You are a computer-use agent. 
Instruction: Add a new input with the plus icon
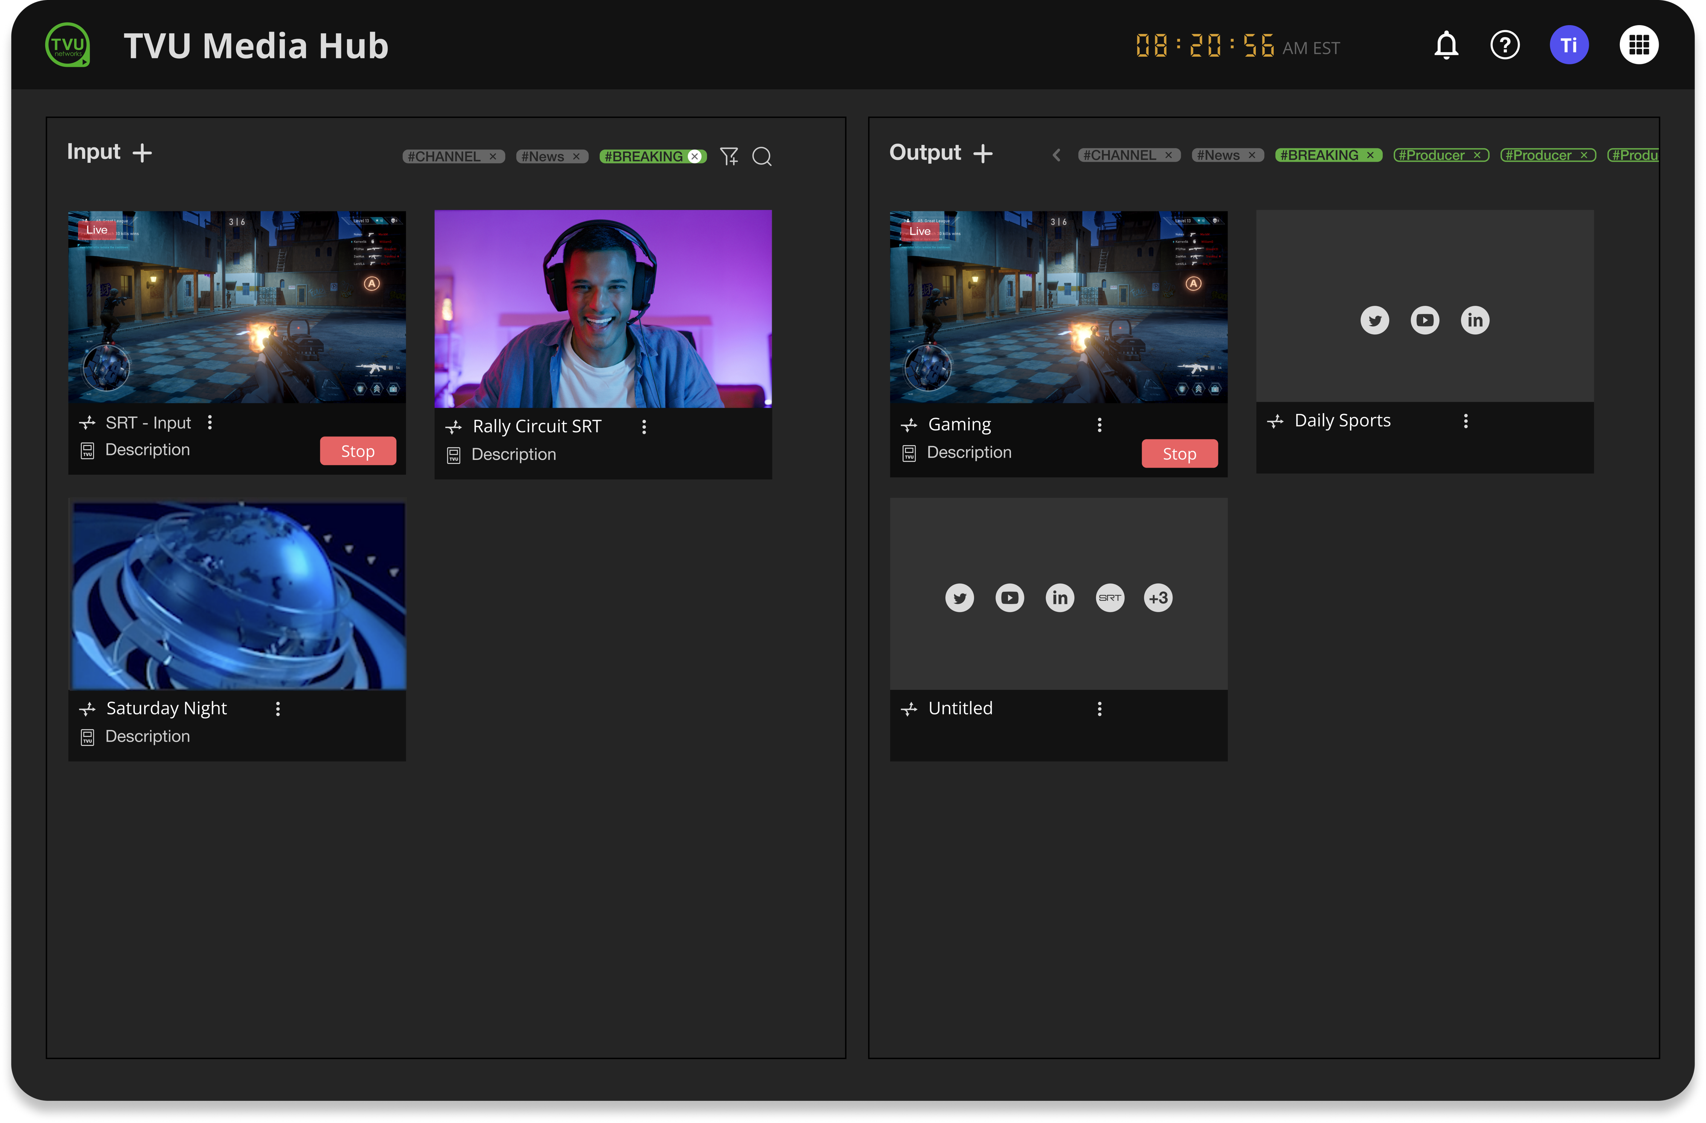[142, 153]
